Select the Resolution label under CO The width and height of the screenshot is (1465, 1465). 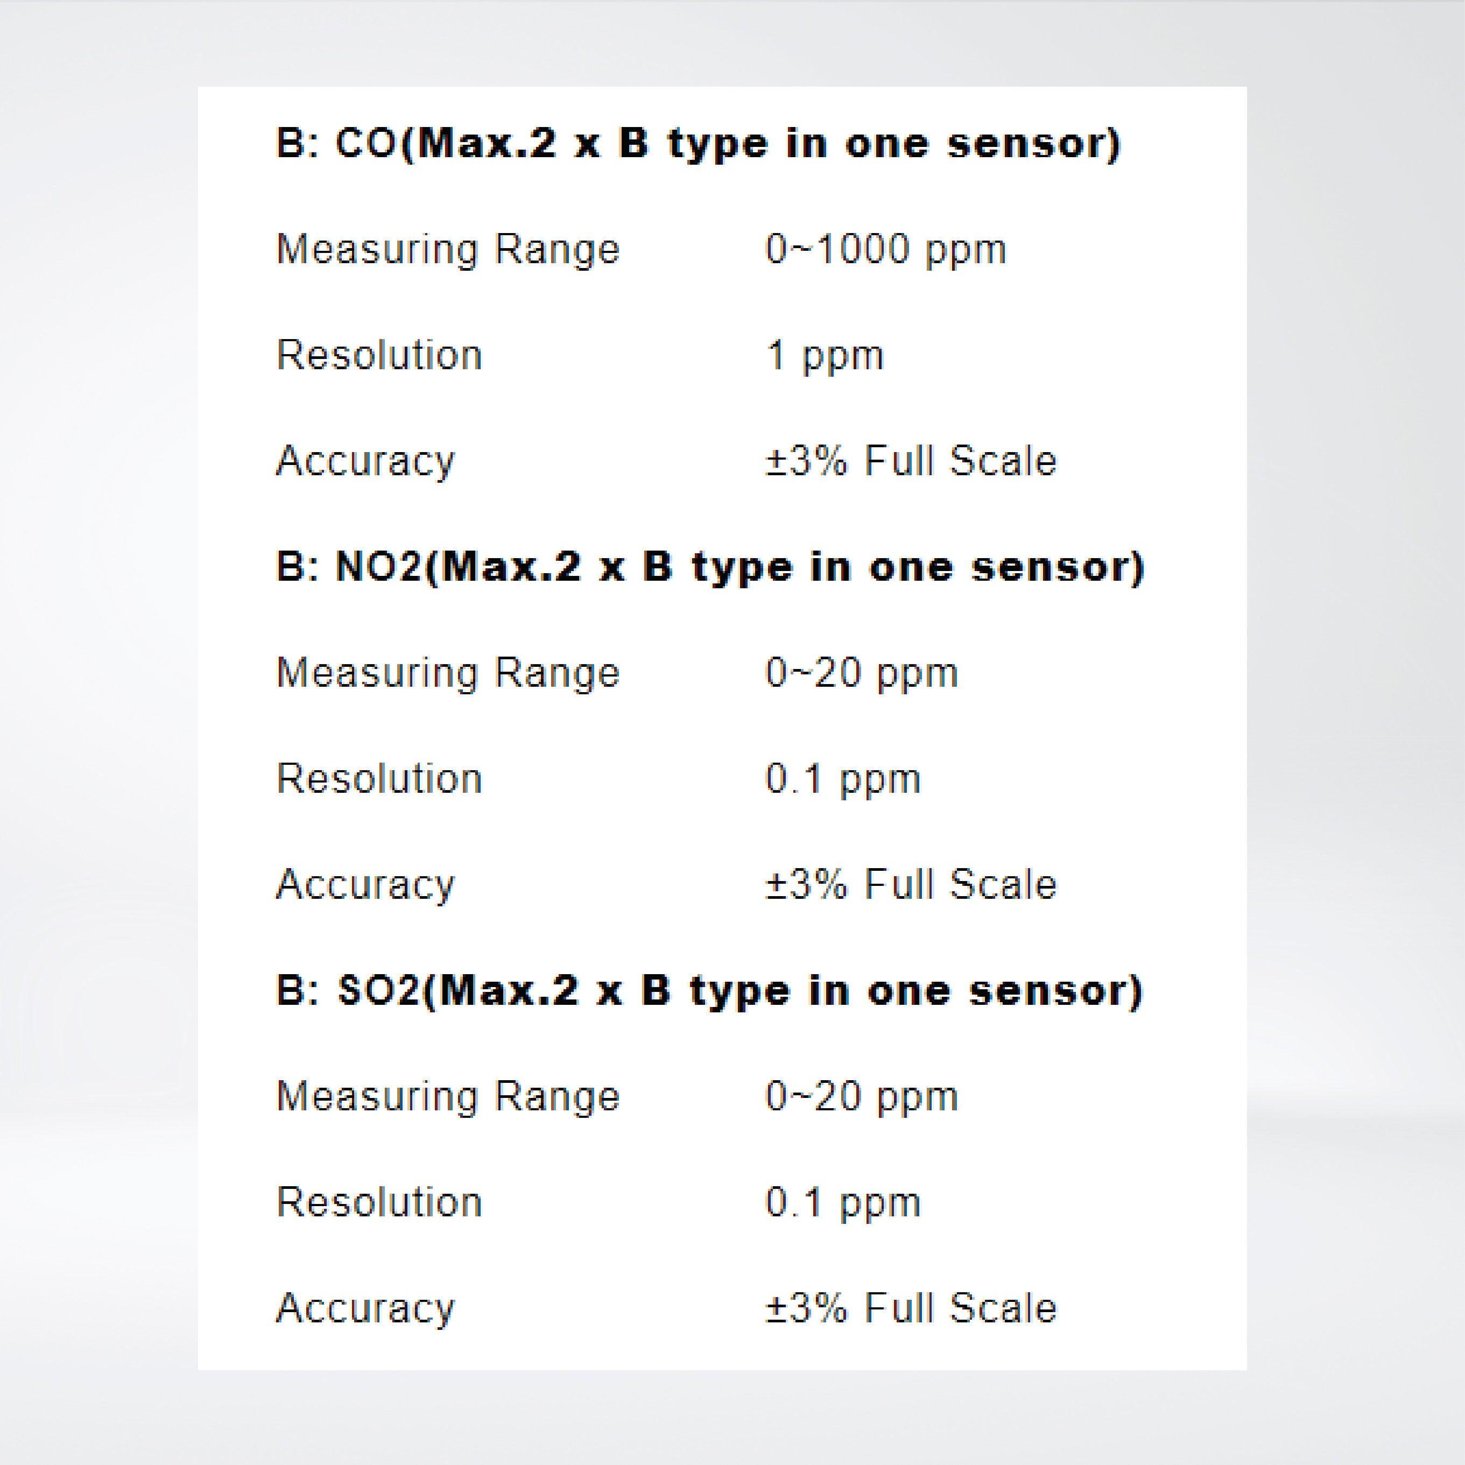(x=379, y=355)
